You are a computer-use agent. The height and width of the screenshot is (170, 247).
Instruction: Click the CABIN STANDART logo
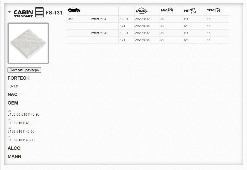tap(23, 14)
